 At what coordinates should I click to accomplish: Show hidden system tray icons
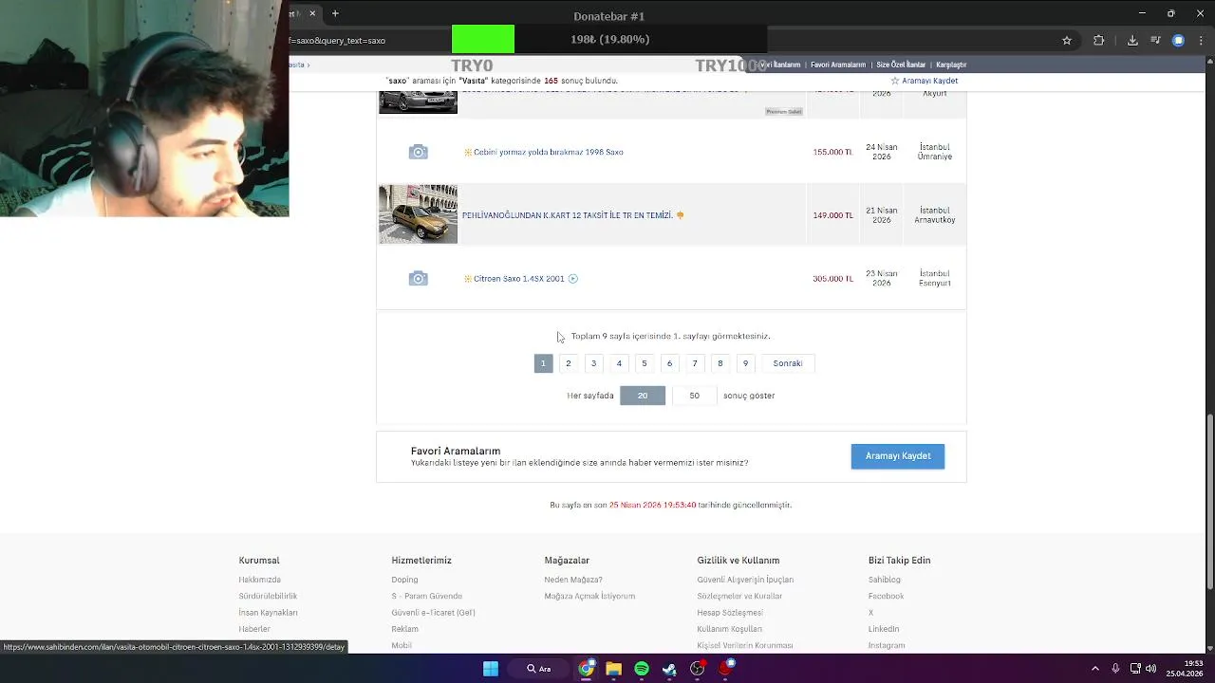(x=1094, y=669)
